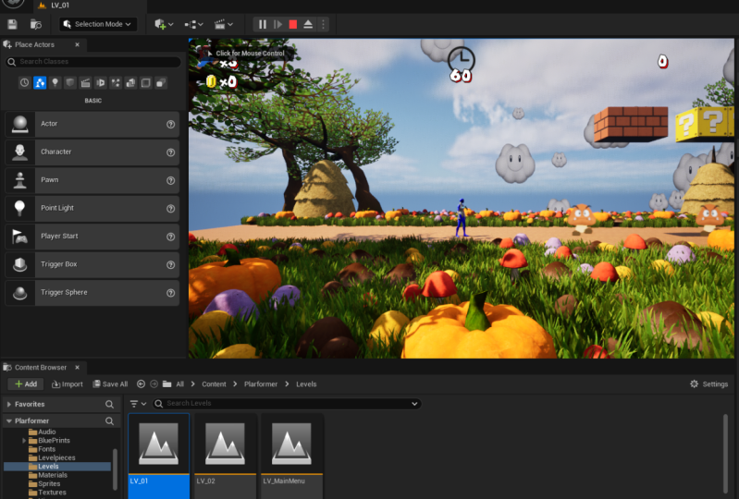This screenshot has height=499, width=739.
Task: Select the Lights category lightbulb icon
Action: click(55, 83)
